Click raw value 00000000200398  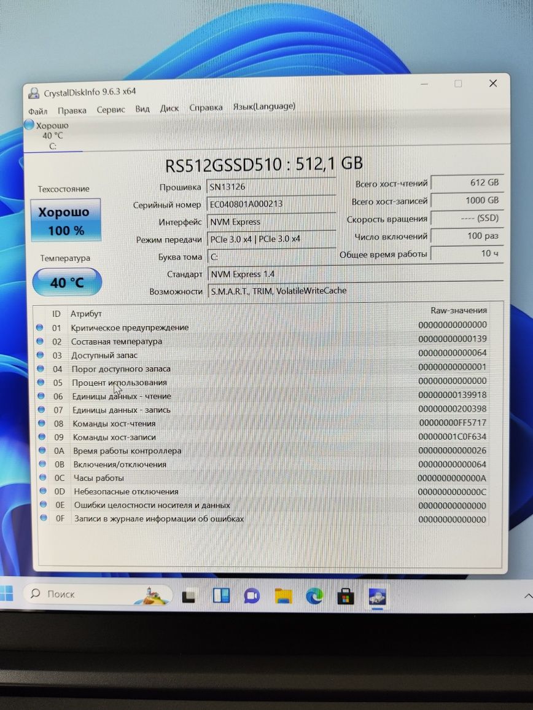453,408
